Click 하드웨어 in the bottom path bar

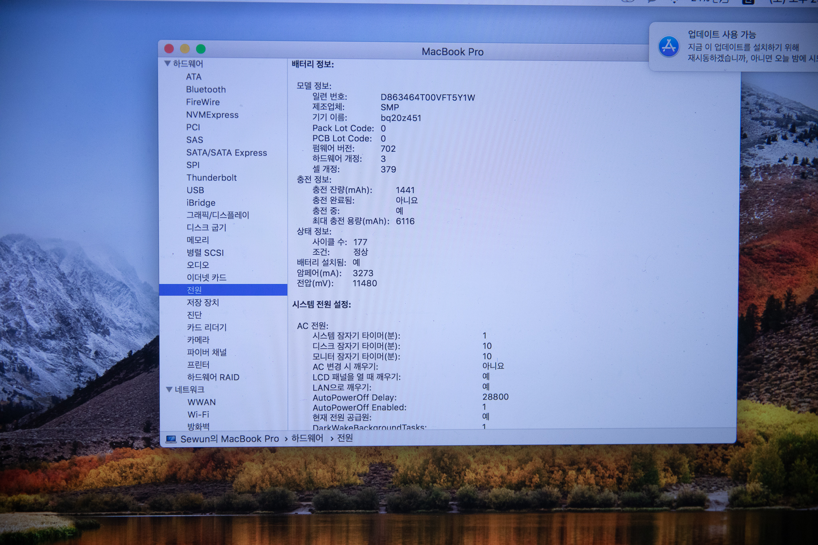(x=307, y=438)
